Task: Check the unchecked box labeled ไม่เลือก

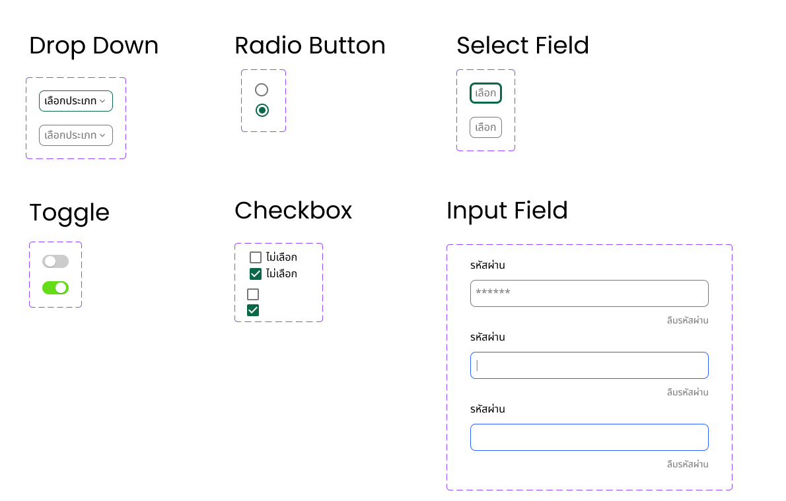Action: click(x=256, y=257)
